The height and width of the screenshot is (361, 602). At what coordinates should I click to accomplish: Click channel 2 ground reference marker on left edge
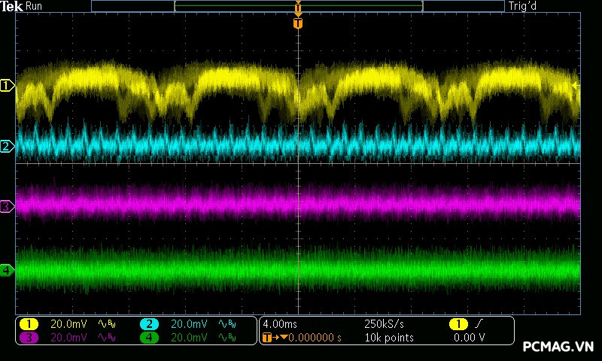click(7, 146)
